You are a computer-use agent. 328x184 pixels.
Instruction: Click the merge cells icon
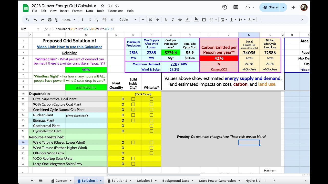(x=211, y=20)
